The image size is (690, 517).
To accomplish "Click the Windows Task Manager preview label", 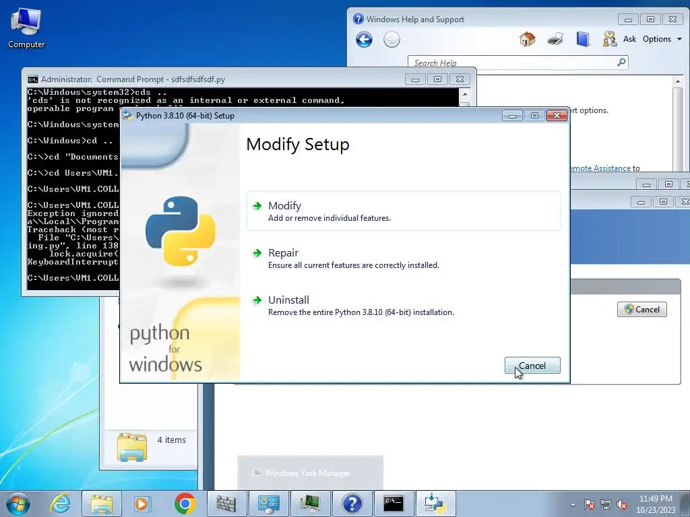I will tap(308, 473).
